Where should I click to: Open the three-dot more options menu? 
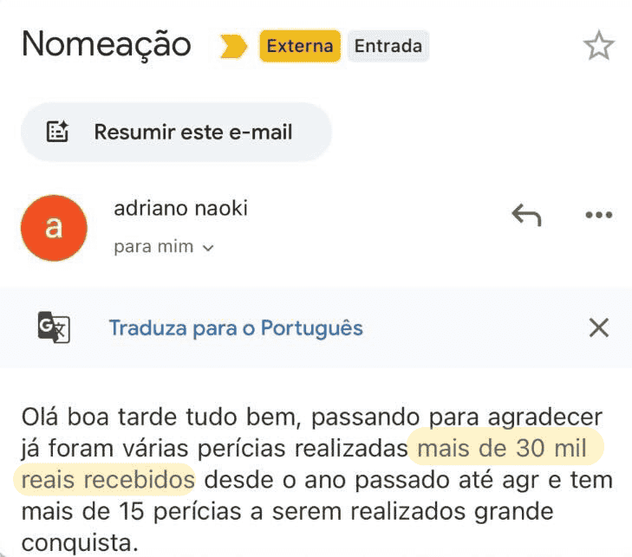(x=599, y=215)
